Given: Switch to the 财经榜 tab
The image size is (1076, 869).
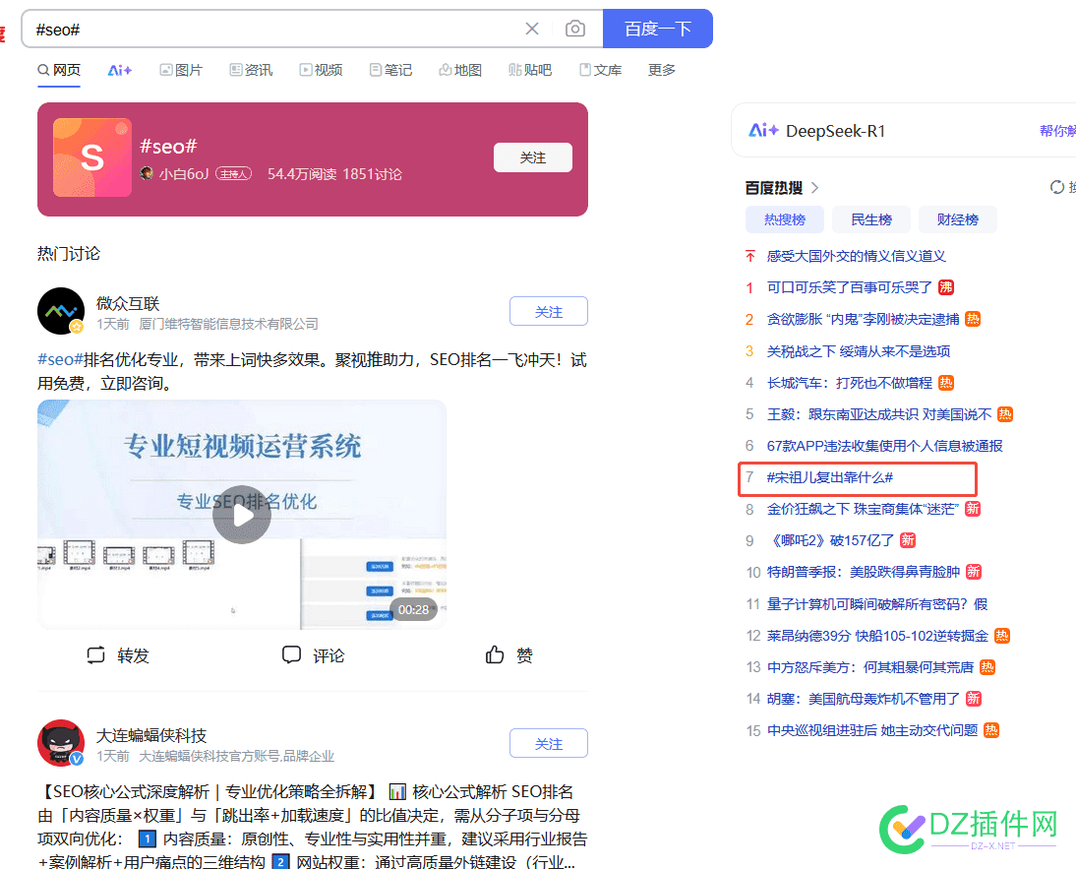Looking at the screenshot, I should click(x=957, y=219).
